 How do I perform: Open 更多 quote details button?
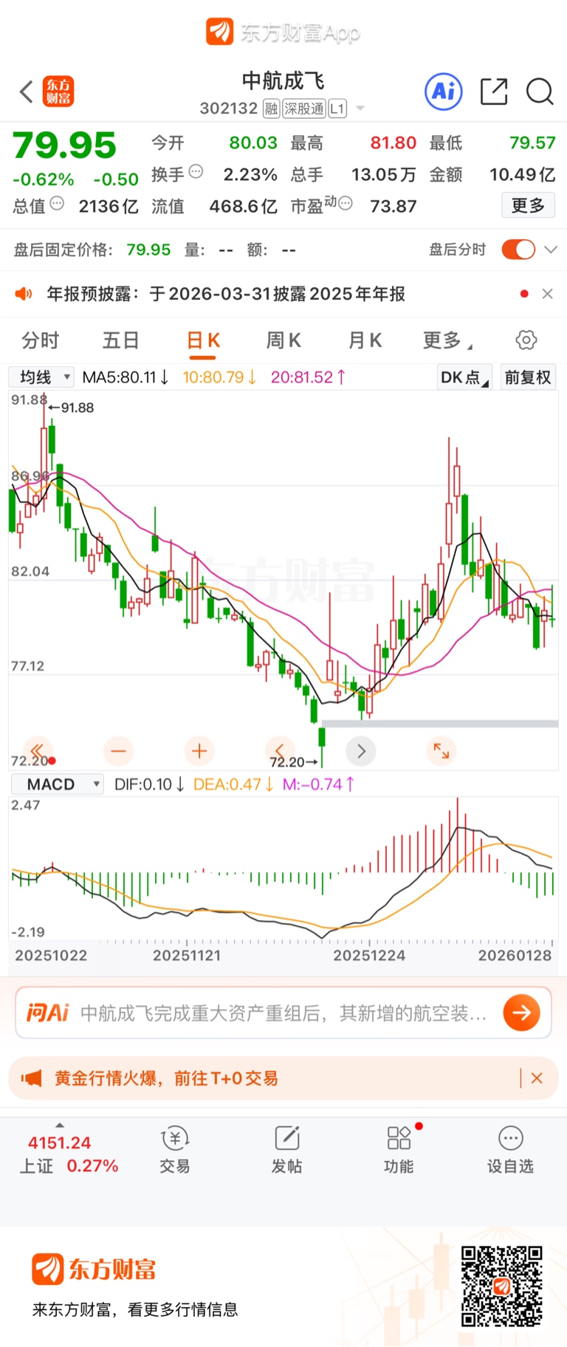coord(528,205)
